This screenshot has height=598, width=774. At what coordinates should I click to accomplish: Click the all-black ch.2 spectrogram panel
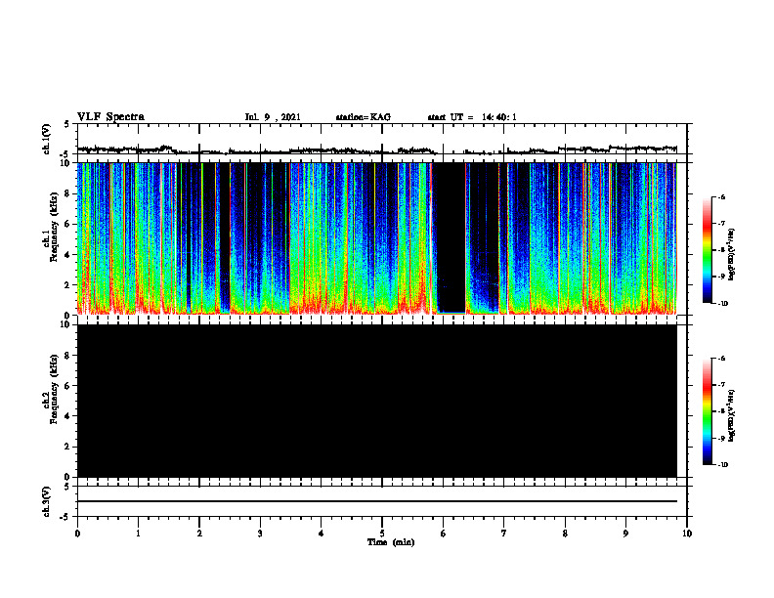pyautogui.click(x=377, y=401)
